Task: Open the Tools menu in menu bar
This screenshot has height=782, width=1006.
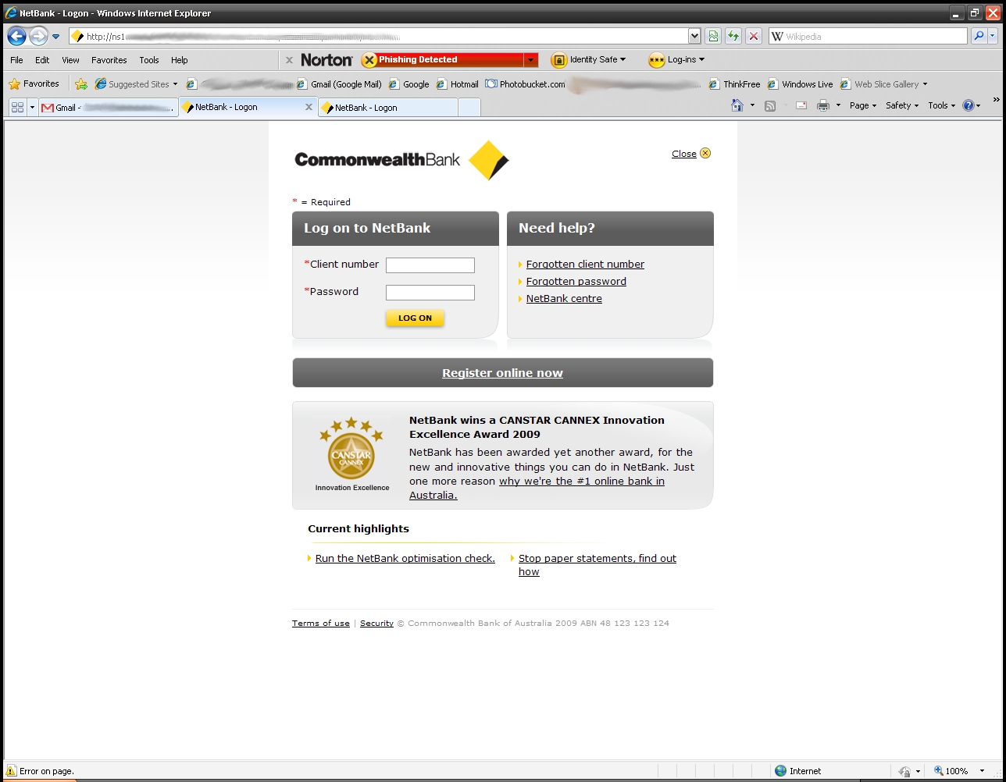Action: pyautogui.click(x=149, y=60)
